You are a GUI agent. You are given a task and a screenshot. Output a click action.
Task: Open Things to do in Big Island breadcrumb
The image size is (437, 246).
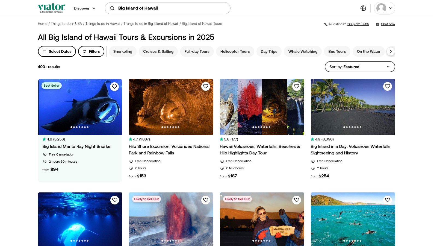(x=151, y=24)
